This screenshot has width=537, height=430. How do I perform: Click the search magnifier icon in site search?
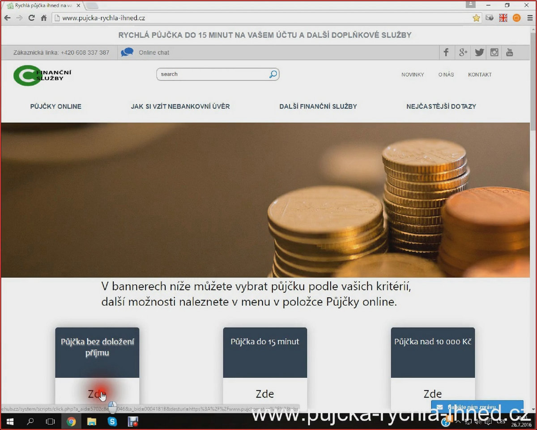click(x=273, y=74)
